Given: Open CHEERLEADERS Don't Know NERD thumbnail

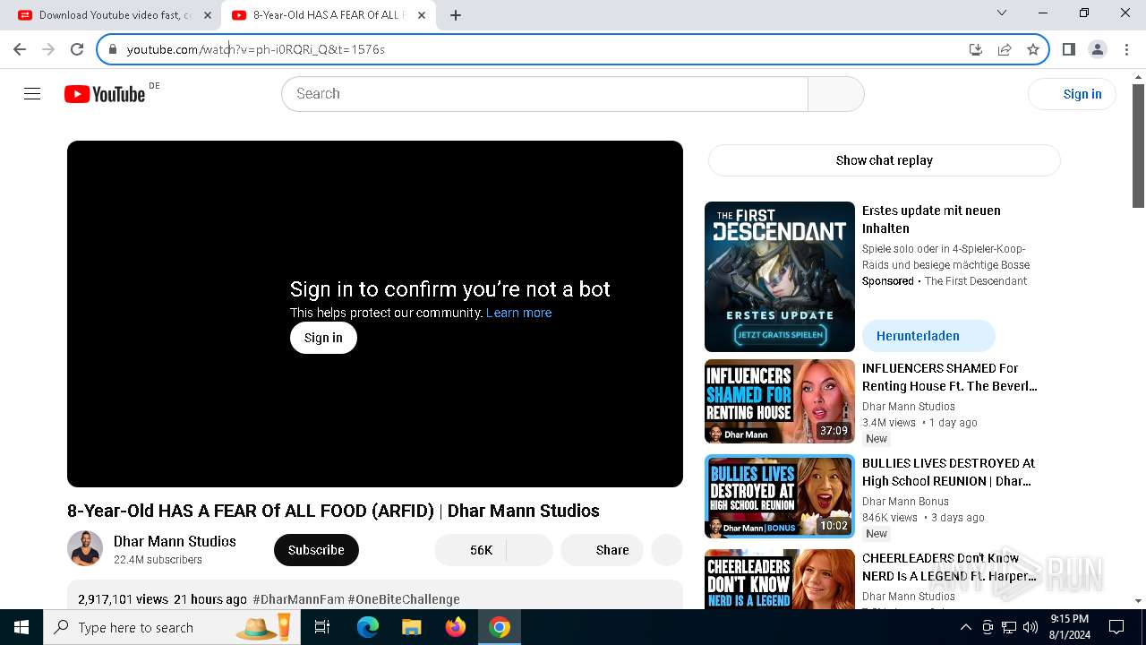Looking at the screenshot, I should pyautogui.click(x=780, y=579).
